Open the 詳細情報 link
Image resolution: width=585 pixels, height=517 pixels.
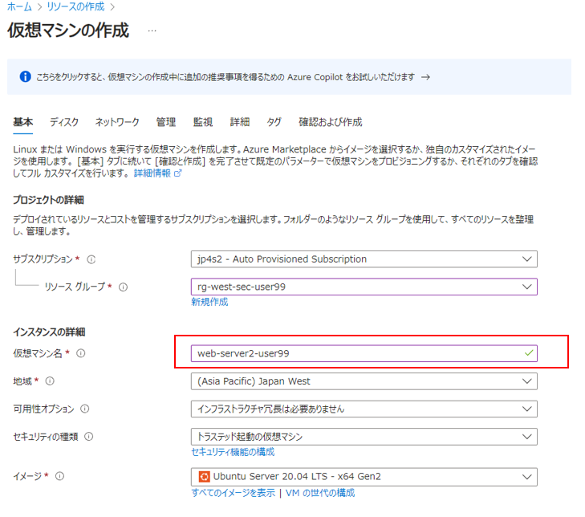[x=152, y=173]
